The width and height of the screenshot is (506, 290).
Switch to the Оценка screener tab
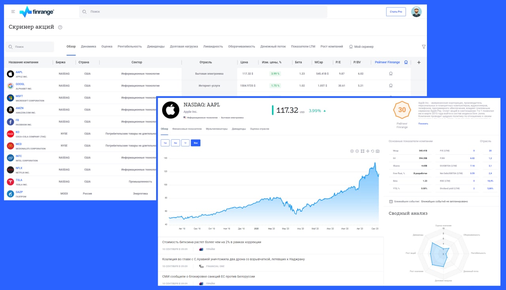pyautogui.click(x=107, y=47)
